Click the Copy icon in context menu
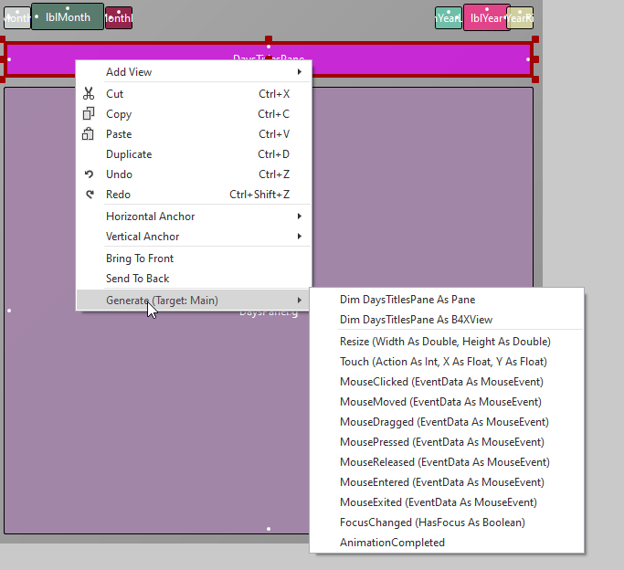The image size is (624, 570). [x=89, y=114]
